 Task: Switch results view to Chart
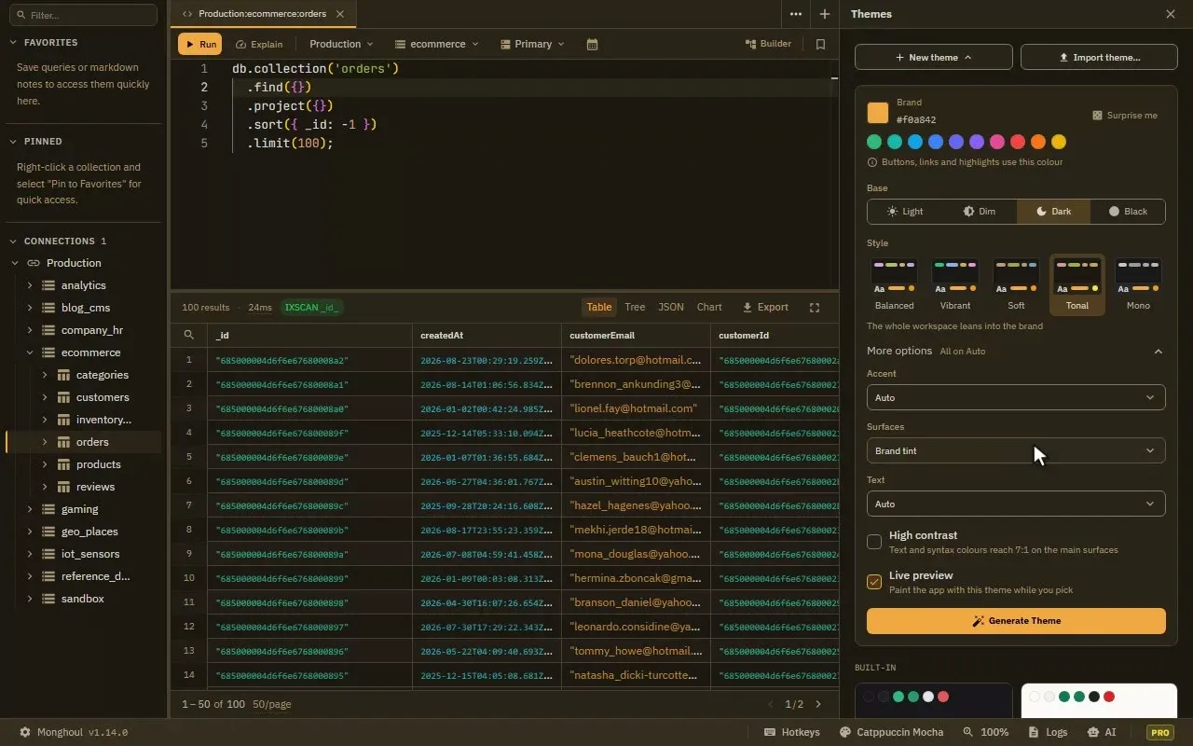tap(709, 308)
